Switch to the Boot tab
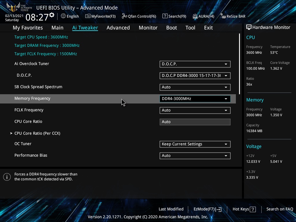Viewport: 296px width, 222px height. (172, 28)
